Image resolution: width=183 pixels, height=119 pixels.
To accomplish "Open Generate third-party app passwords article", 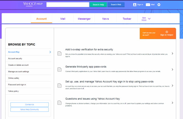I will (86, 67).
